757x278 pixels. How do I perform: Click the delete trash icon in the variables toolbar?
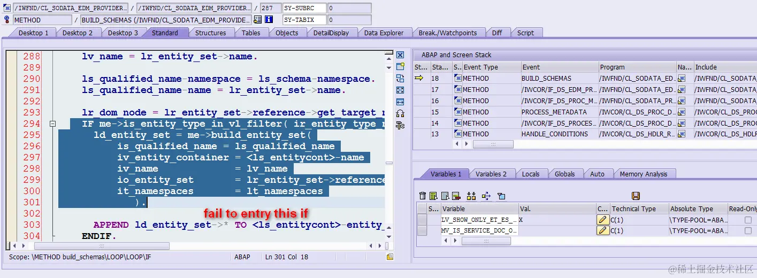(x=423, y=196)
